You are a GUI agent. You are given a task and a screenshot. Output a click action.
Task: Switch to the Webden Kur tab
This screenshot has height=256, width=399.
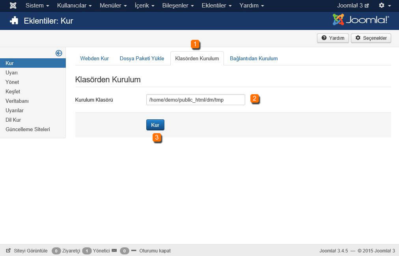pos(94,58)
